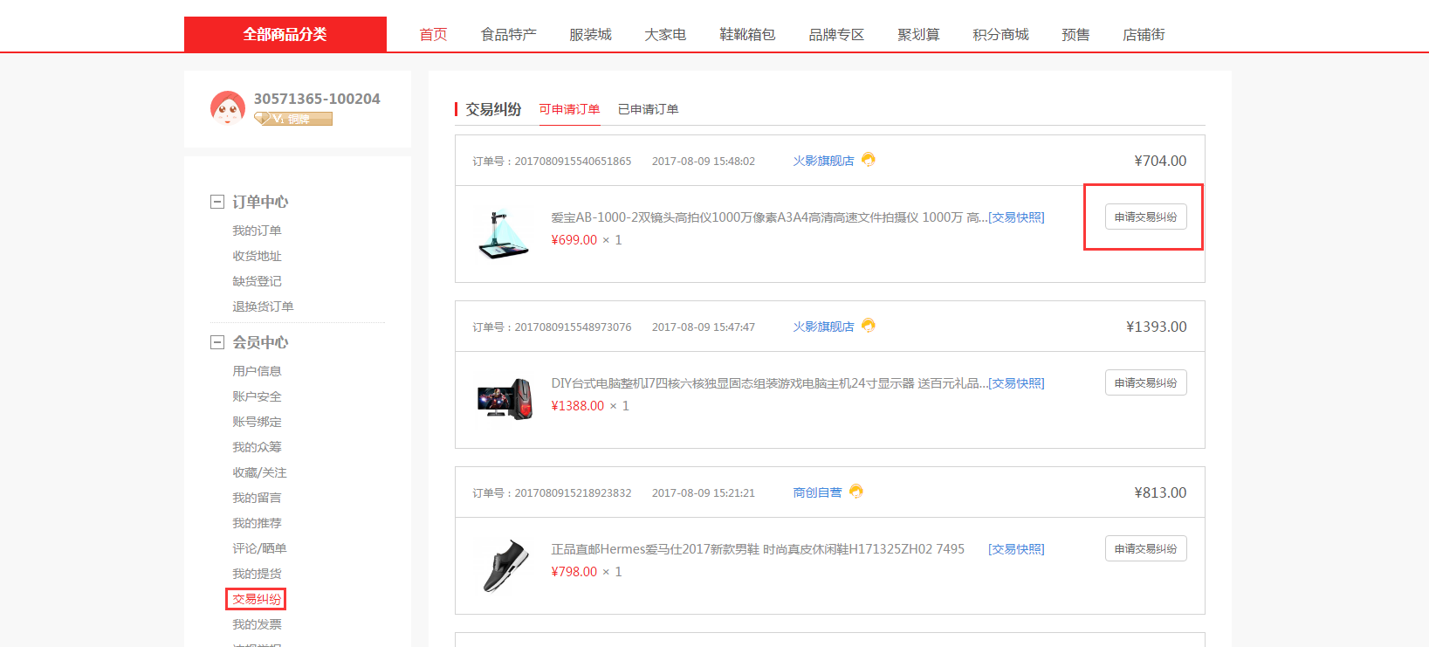Collapse the 订单中心 section
The height and width of the screenshot is (647, 1429).
pyautogui.click(x=217, y=202)
